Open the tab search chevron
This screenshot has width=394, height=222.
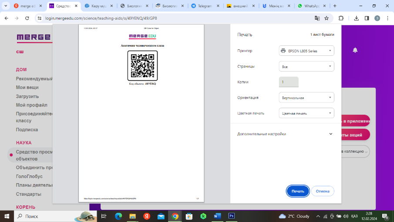pyautogui.click(x=6, y=6)
